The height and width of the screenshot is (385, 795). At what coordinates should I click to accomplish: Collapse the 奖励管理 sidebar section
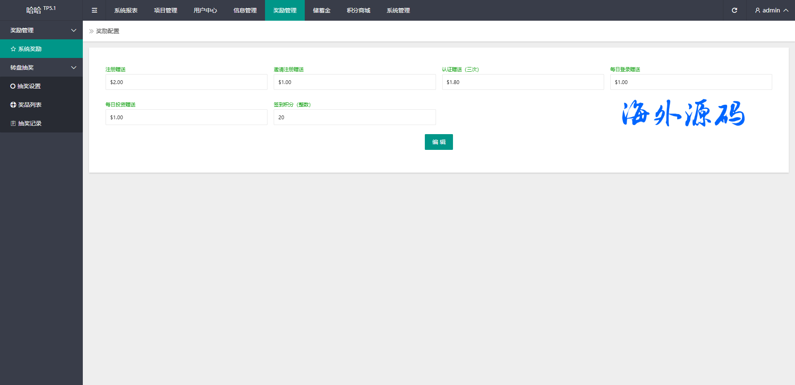(74, 30)
